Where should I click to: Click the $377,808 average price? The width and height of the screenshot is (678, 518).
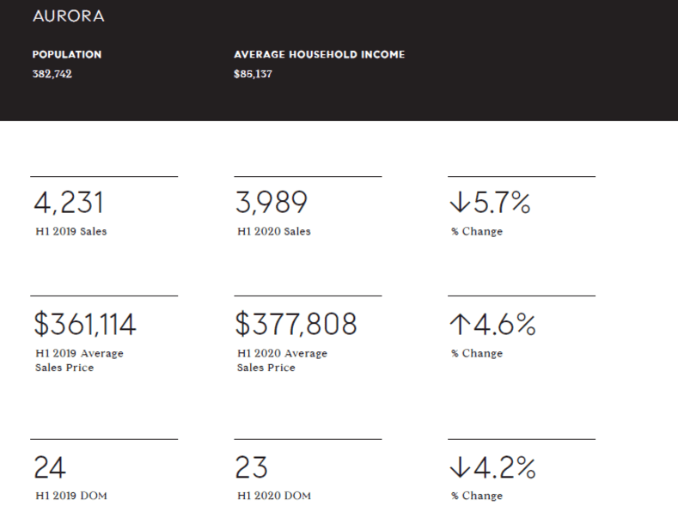(x=296, y=324)
